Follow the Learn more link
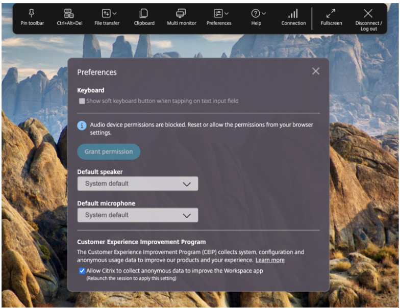The height and width of the screenshot is (308, 400). pos(270,260)
